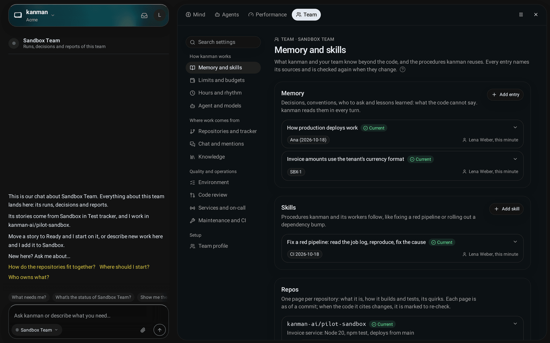Click Lena Weber on the CI 2026-10-18 skill
The width and height of the screenshot is (550, 343).
tap(490, 254)
